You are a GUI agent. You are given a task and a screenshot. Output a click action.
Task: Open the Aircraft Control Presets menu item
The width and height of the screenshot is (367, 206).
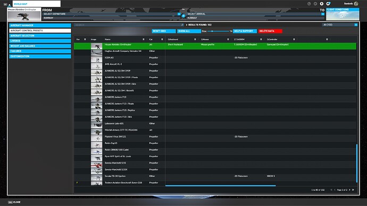(x=40, y=31)
